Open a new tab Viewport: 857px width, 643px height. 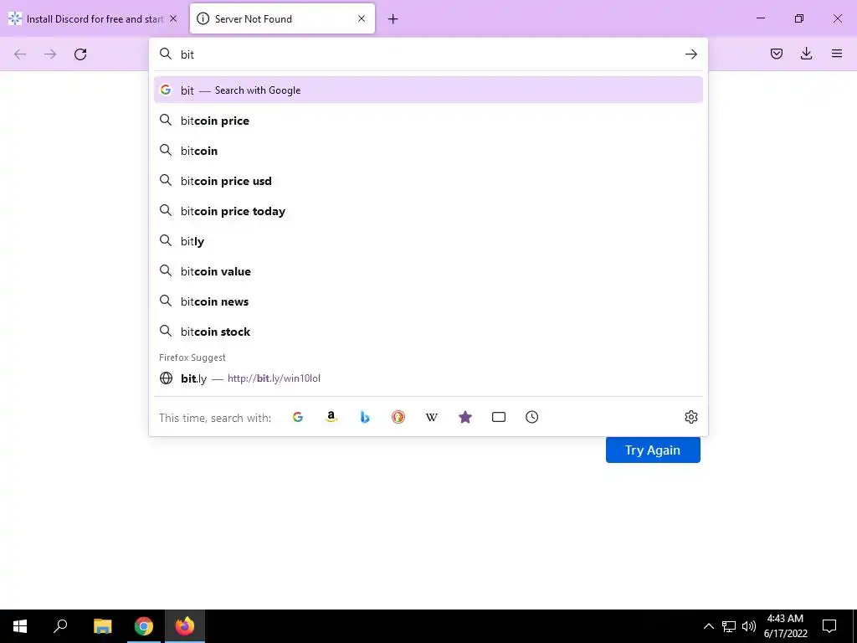(x=393, y=19)
